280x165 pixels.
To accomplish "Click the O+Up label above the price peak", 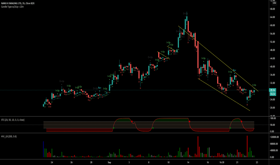I will pos(185,13).
